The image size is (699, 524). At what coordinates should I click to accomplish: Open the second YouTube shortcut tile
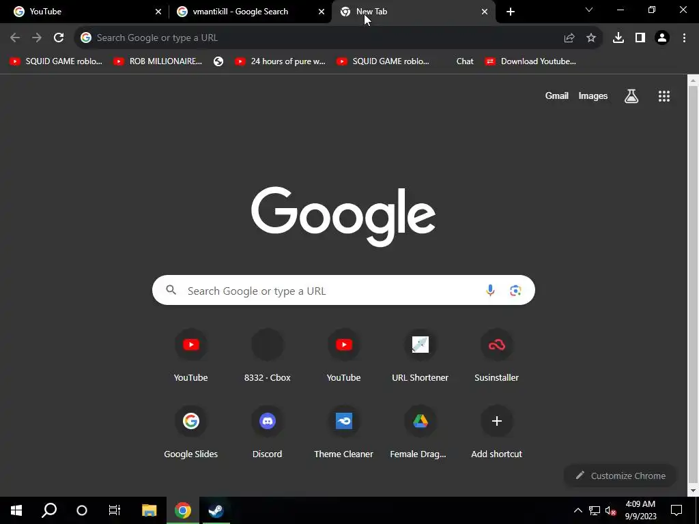pos(344,355)
